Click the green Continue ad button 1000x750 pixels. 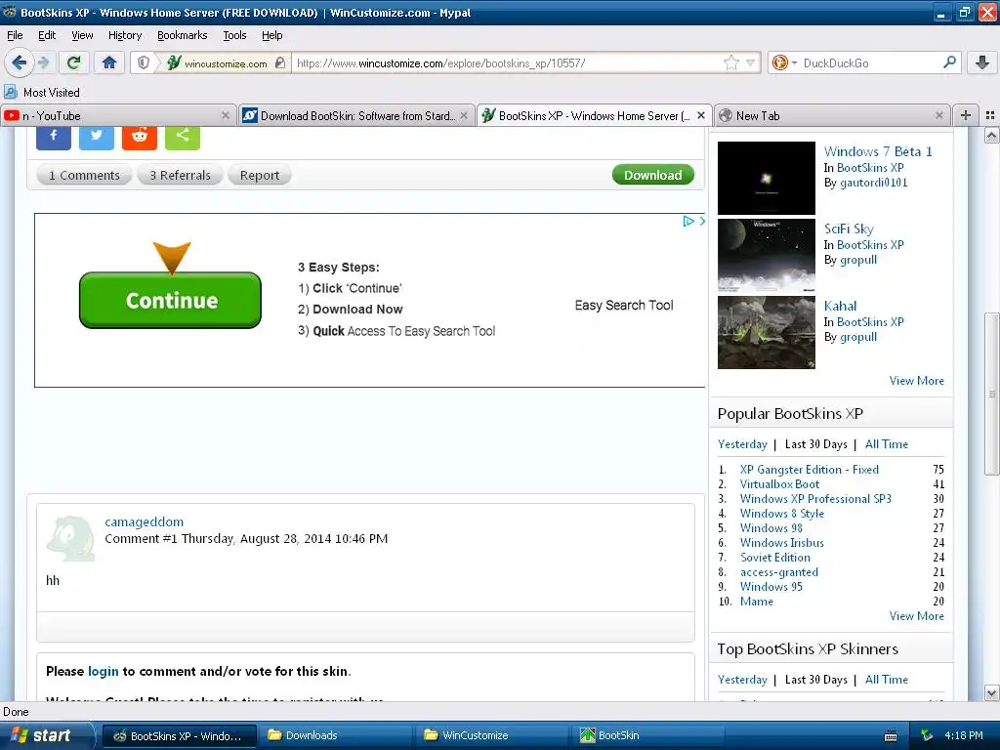170,301
